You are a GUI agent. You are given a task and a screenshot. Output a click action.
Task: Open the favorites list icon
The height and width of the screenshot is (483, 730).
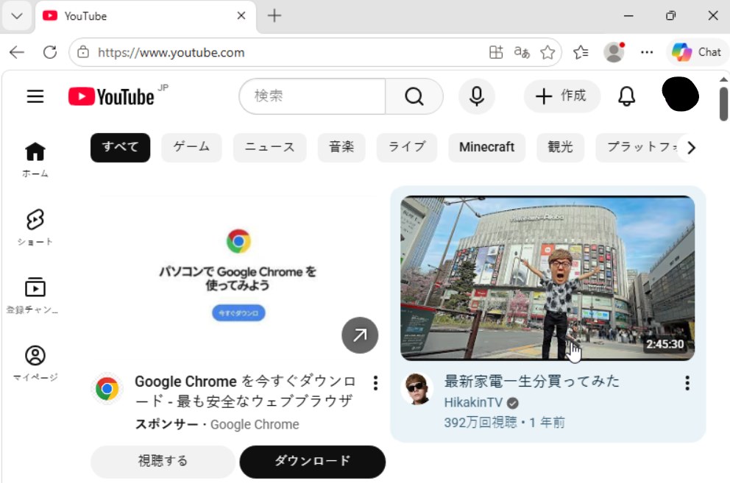(581, 52)
